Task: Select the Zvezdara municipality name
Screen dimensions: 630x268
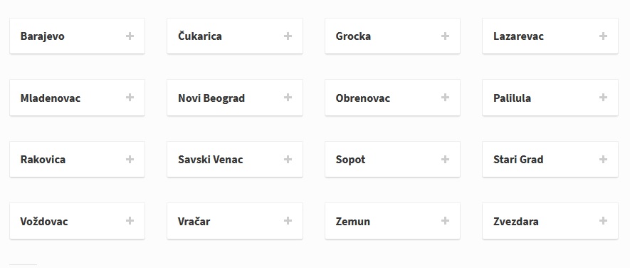Action: [x=516, y=222]
